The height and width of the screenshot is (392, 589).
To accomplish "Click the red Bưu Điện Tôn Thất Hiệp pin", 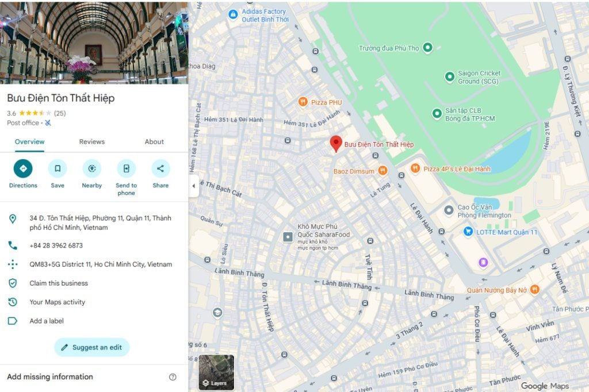I will coord(336,144).
